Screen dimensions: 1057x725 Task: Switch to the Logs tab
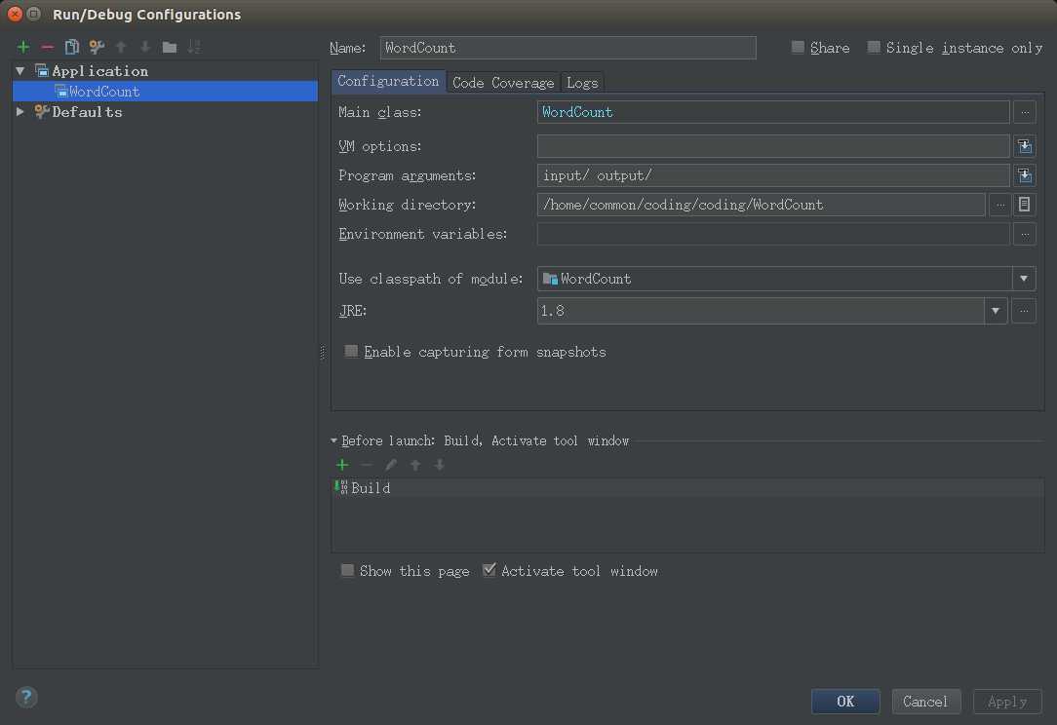(582, 83)
